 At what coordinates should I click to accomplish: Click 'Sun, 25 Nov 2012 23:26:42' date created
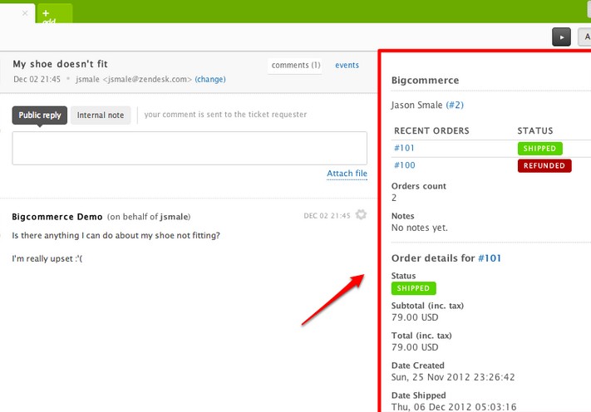tap(453, 377)
